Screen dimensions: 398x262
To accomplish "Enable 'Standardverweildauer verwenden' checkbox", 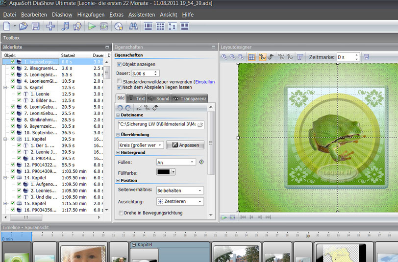I will click(119, 81).
